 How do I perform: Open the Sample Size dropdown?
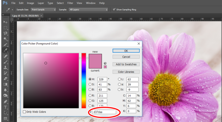43,10
